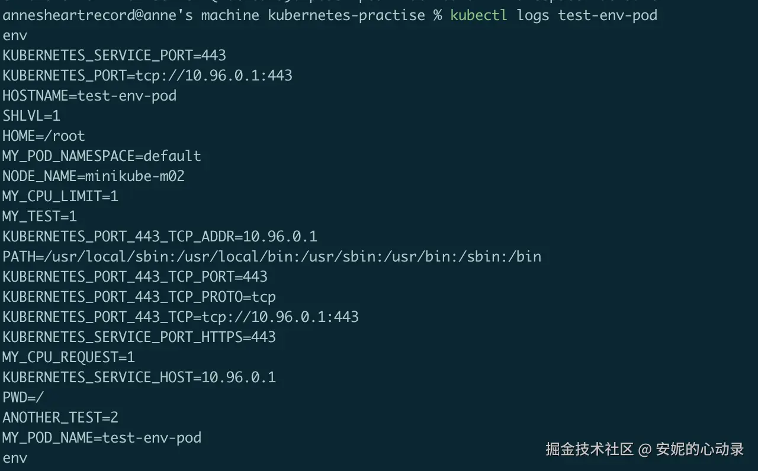
Task: Click the ANOTHER_TEST=2 line
Action: [60, 418]
